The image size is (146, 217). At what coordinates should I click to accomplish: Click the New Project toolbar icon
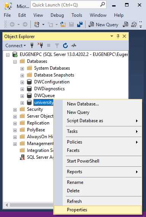tap(36, 24)
